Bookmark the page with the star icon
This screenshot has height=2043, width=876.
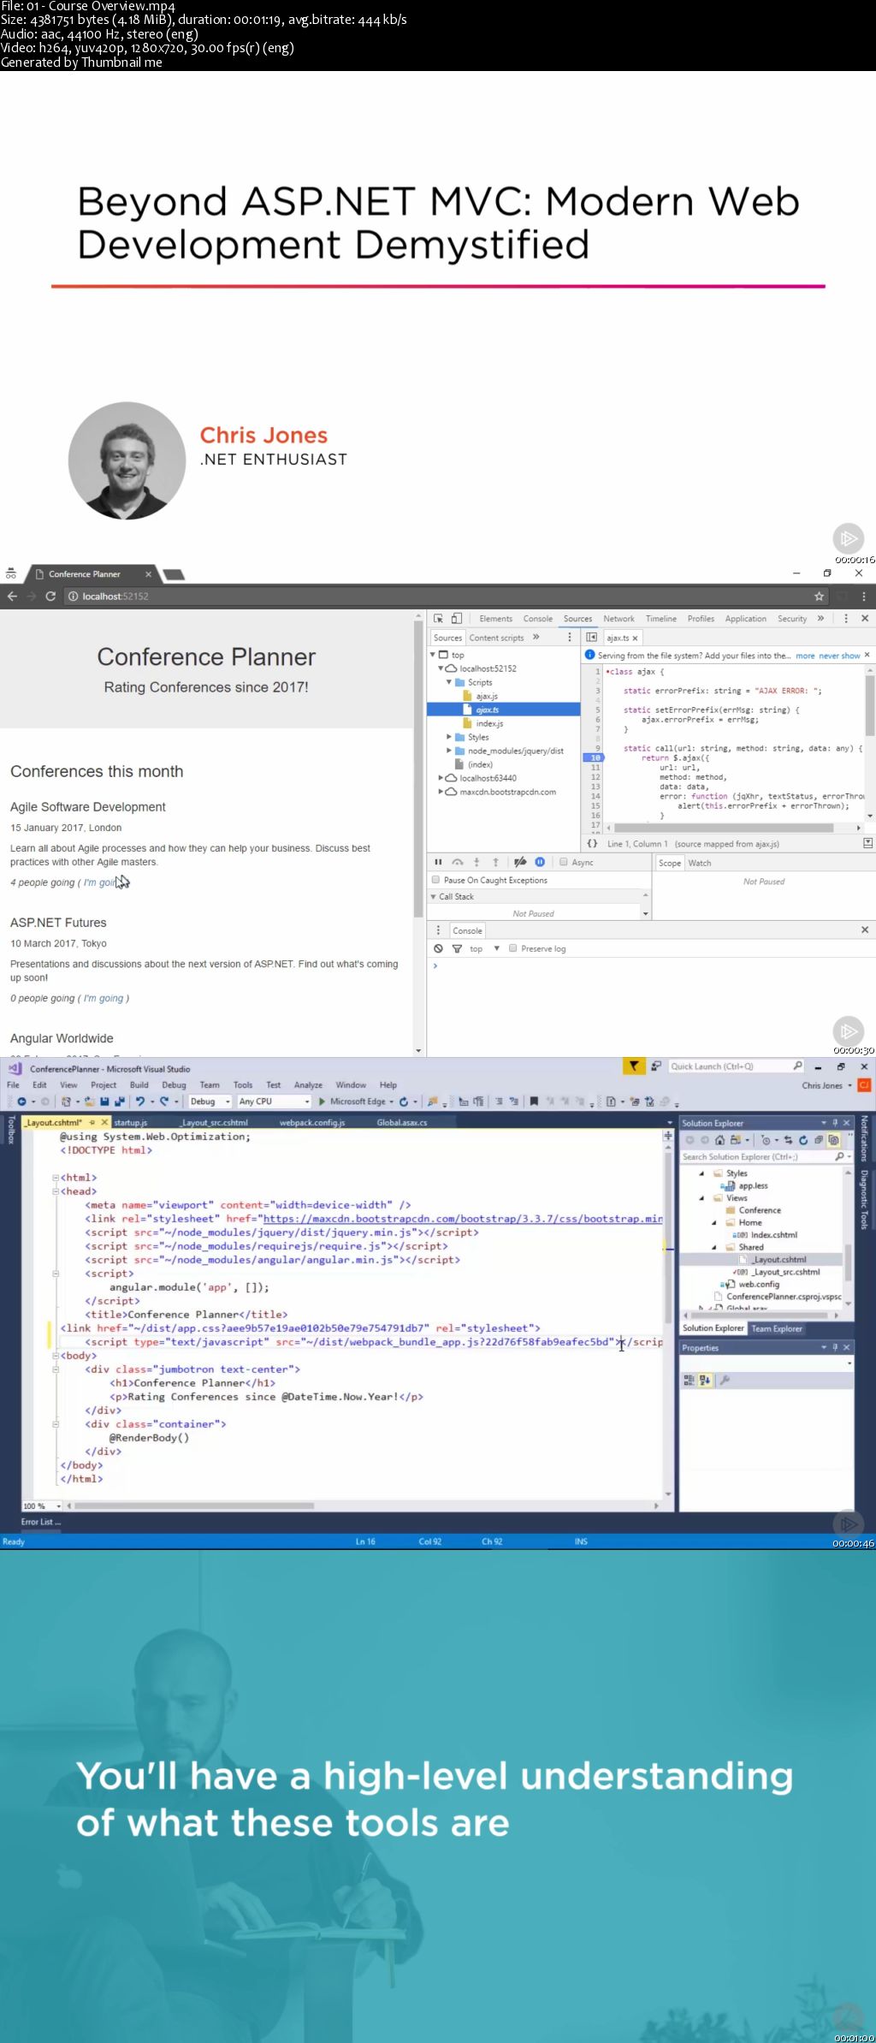point(819,596)
